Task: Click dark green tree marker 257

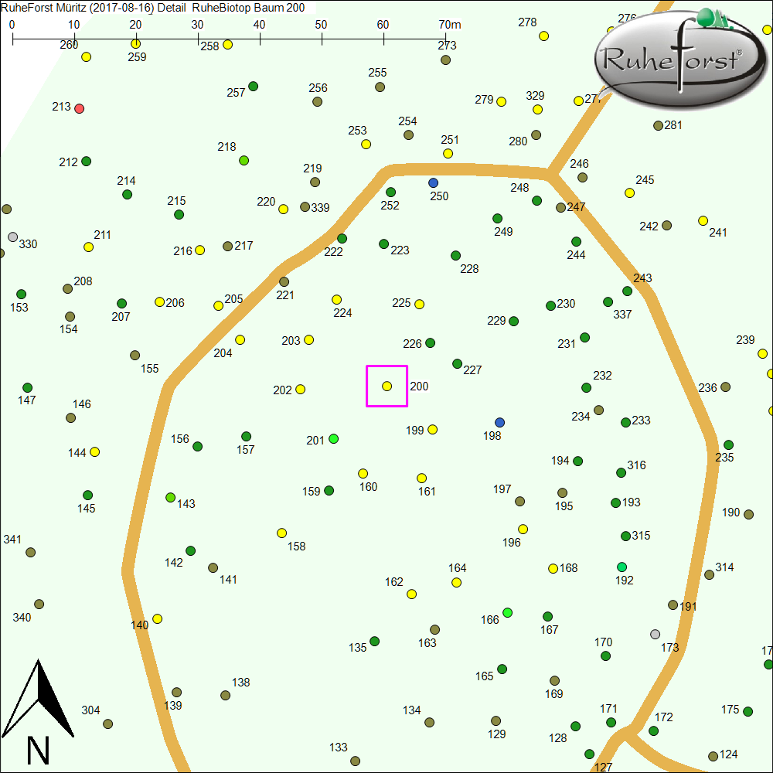Action: point(253,86)
